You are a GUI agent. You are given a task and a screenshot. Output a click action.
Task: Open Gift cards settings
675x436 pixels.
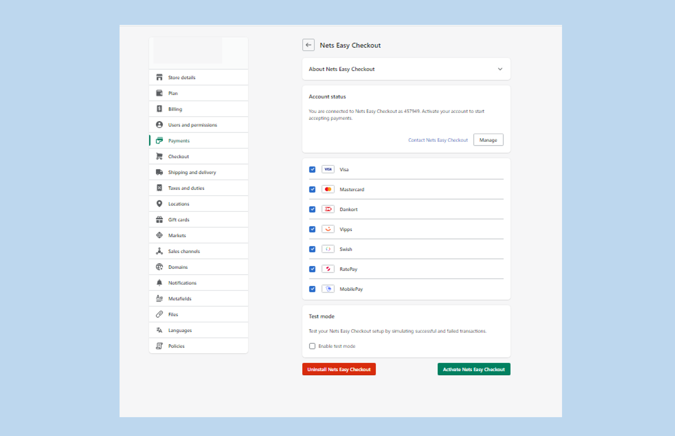(199, 219)
